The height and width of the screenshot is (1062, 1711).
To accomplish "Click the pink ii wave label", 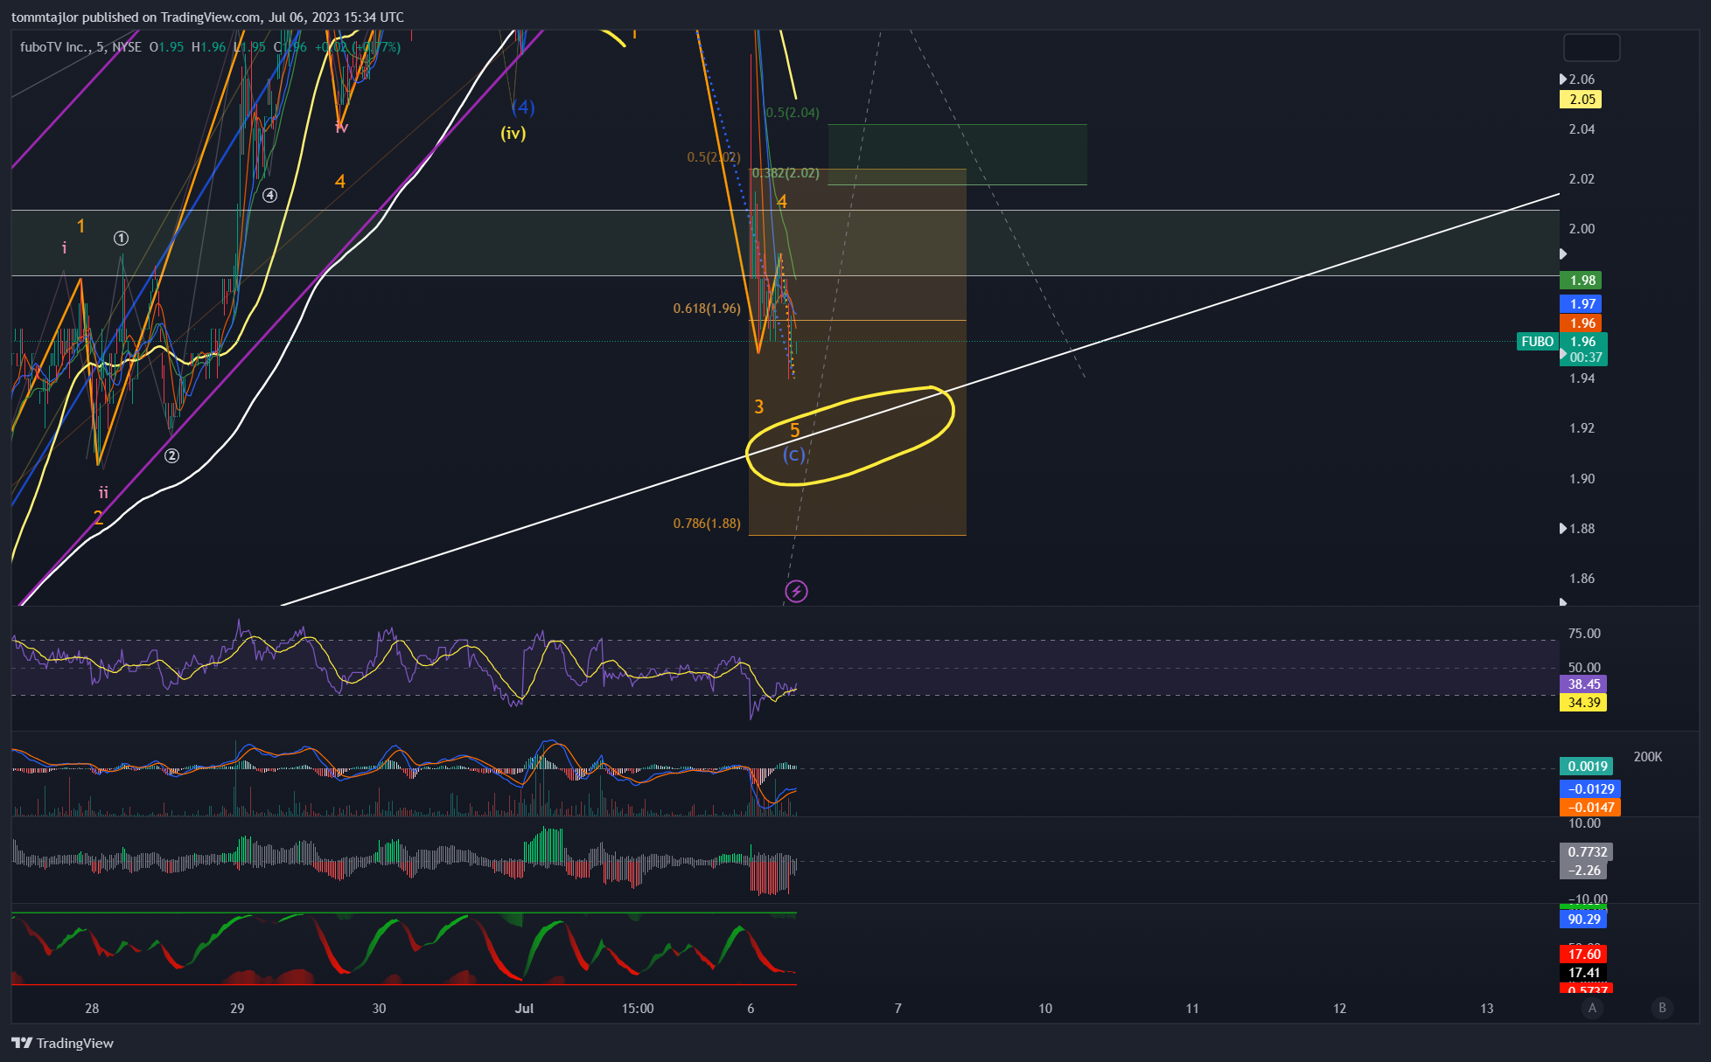I will click(x=103, y=492).
